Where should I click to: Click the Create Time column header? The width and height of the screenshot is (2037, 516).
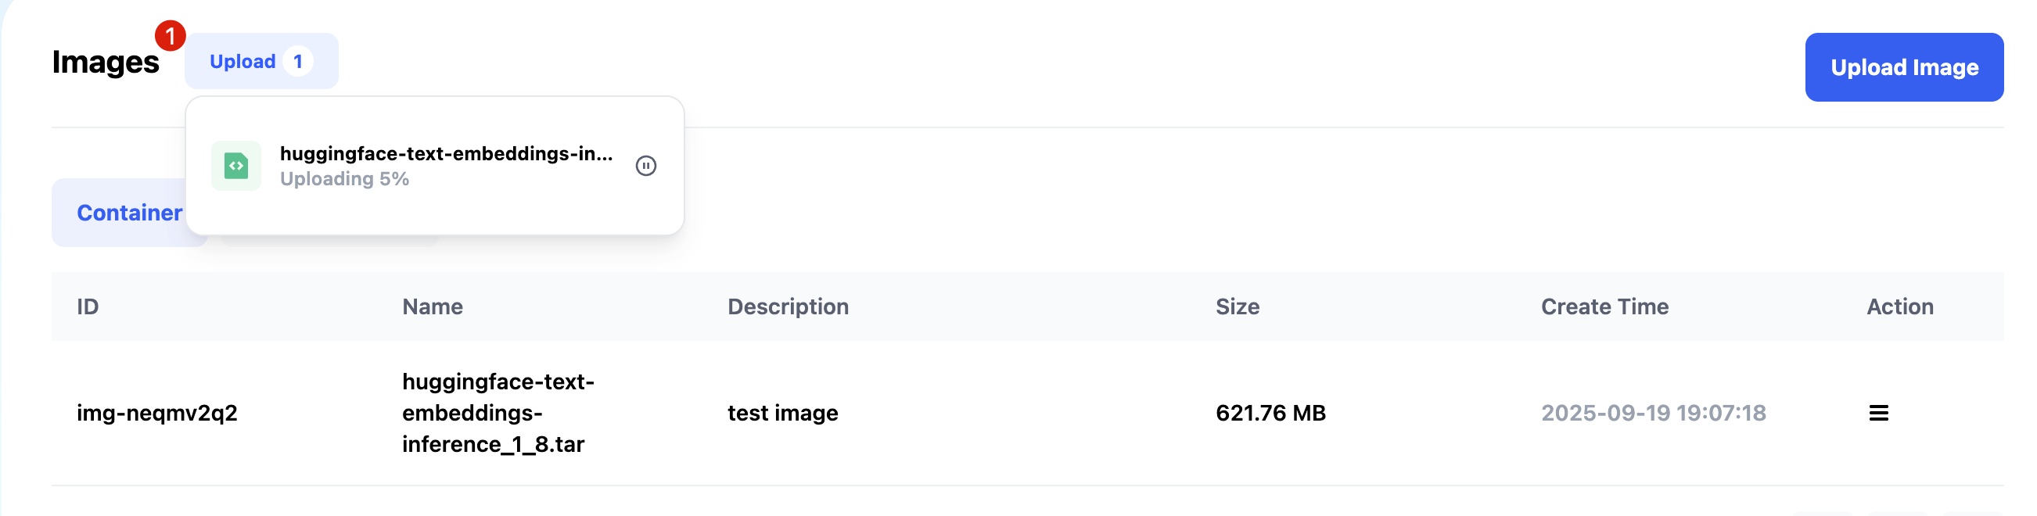1604,306
